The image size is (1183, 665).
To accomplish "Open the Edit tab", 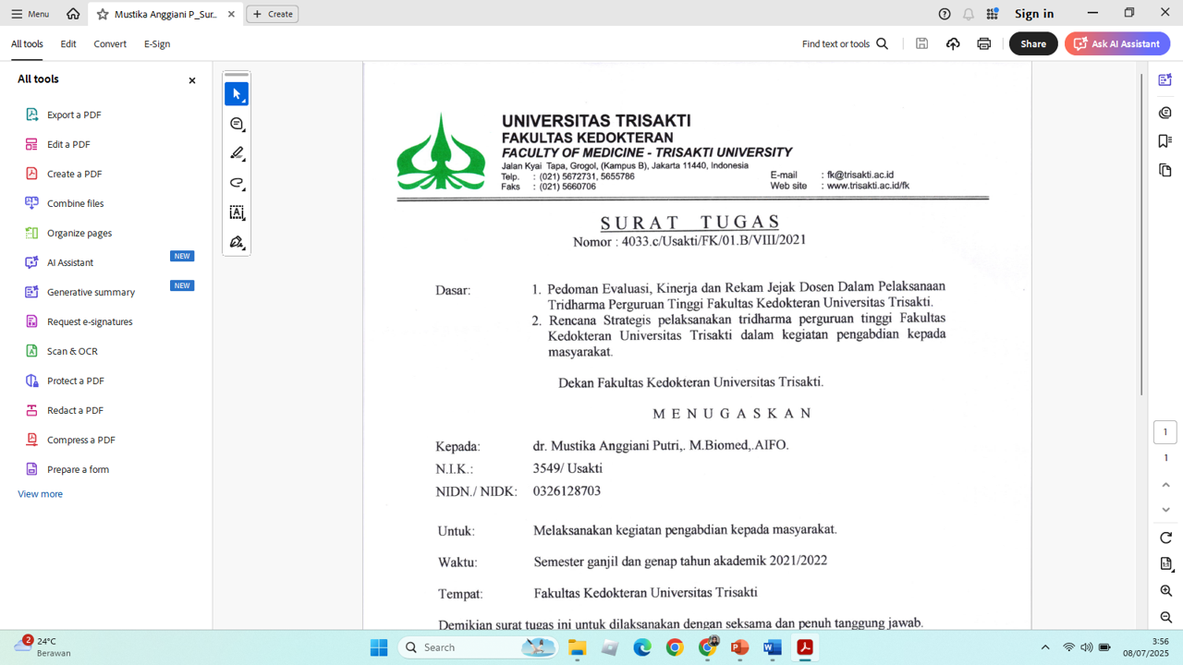I will coord(68,43).
